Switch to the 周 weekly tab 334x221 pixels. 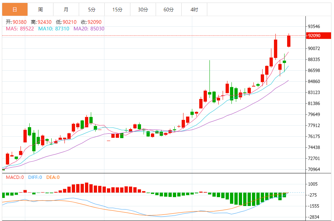coord(40,10)
